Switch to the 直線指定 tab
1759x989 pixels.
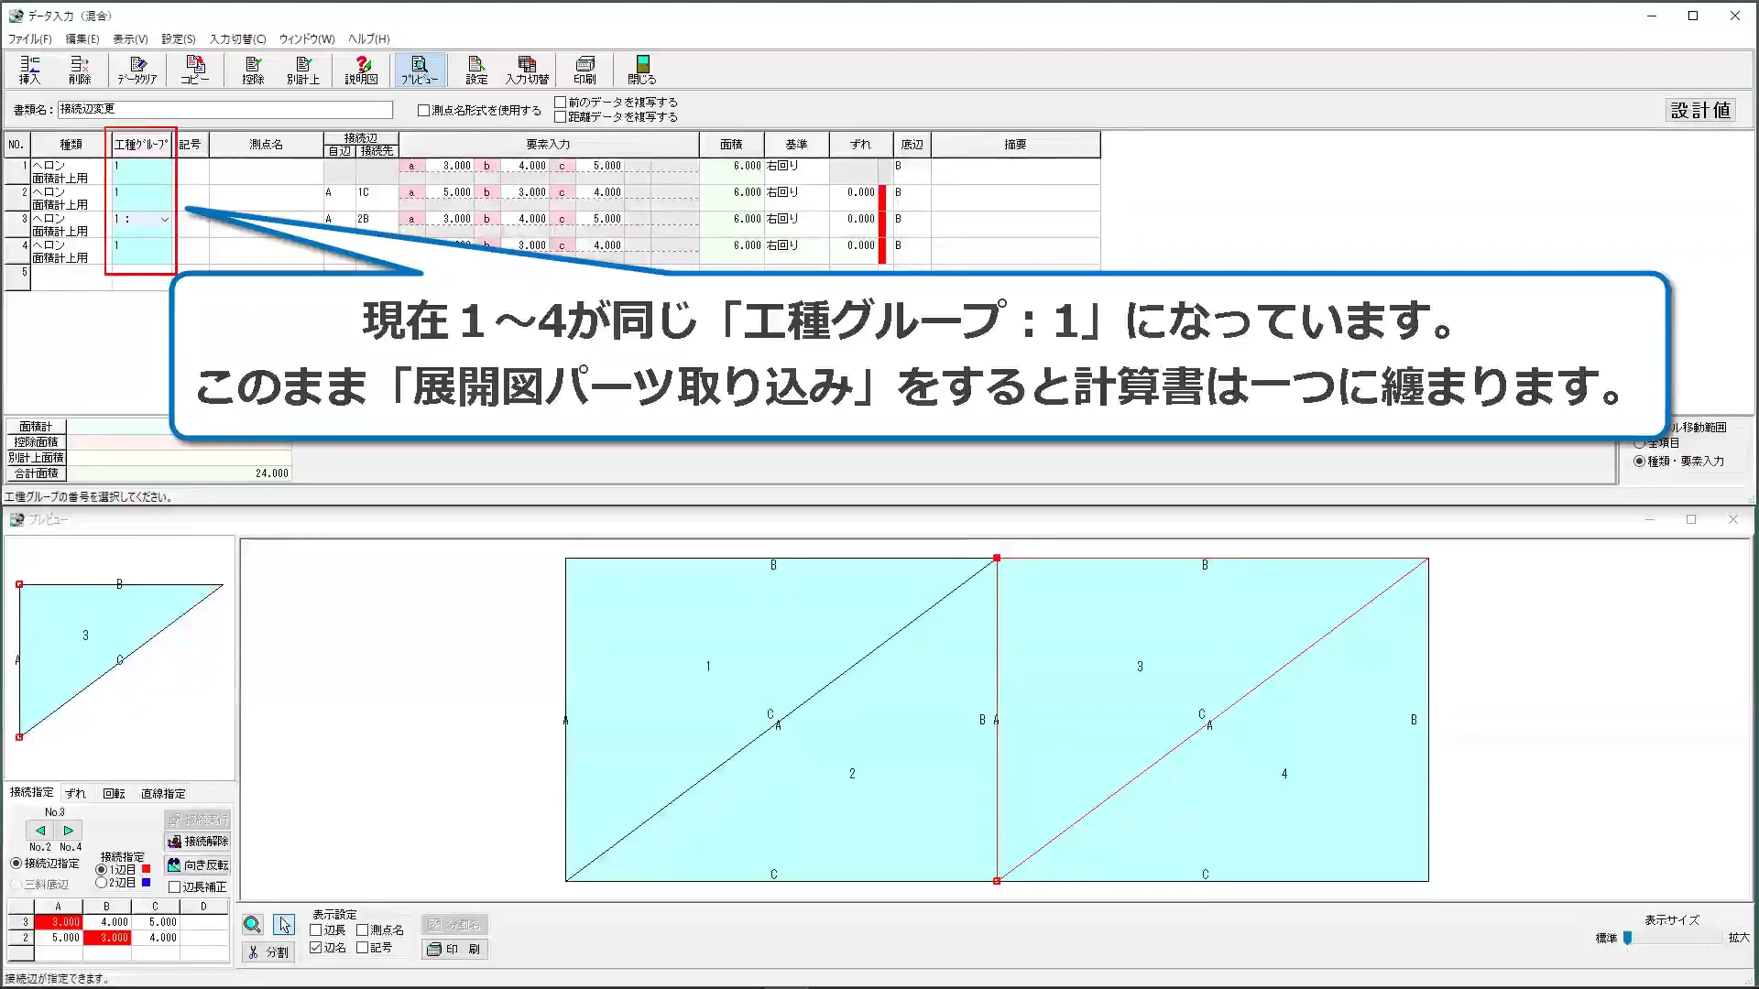tap(163, 794)
